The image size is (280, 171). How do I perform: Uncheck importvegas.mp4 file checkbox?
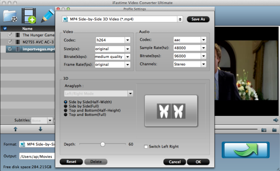(10, 49)
